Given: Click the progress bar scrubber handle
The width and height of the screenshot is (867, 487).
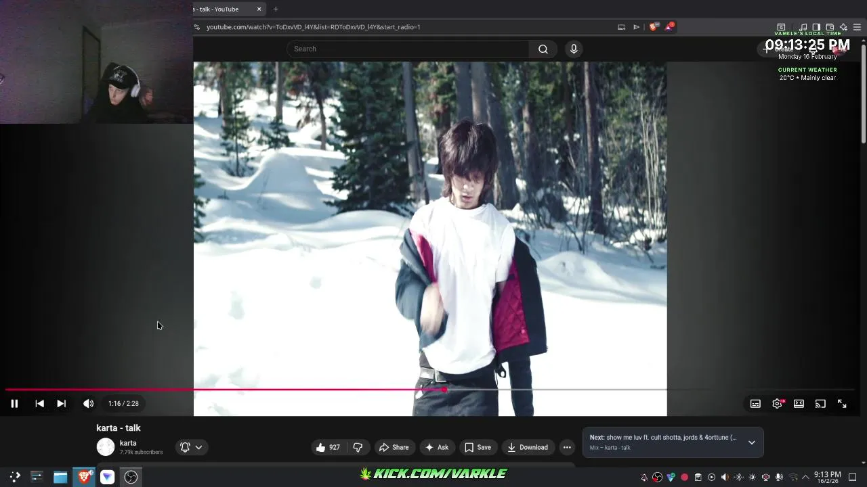Looking at the screenshot, I should click(x=444, y=390).
